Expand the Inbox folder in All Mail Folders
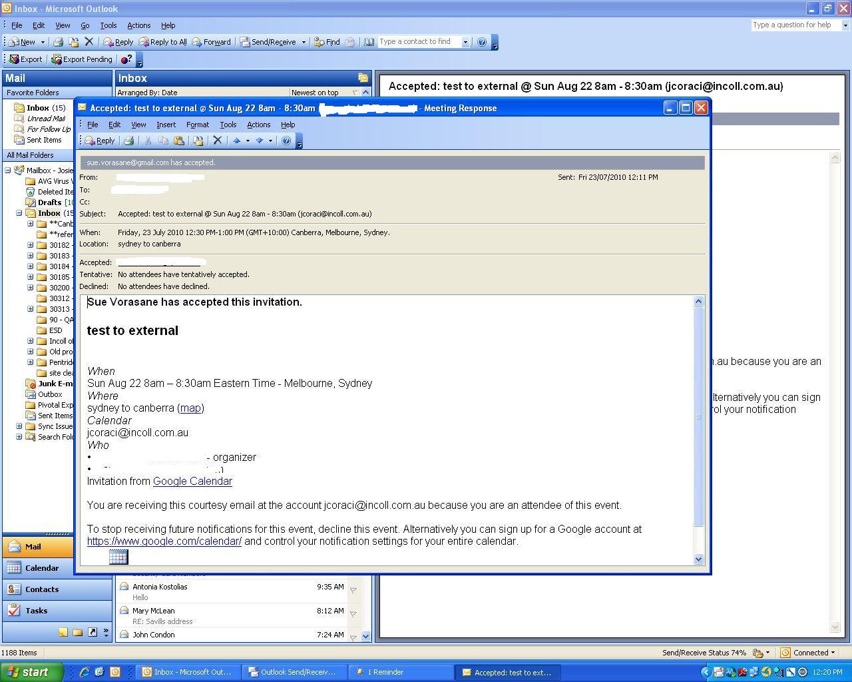This screenshot has width=852, height=682. [19, 213]
